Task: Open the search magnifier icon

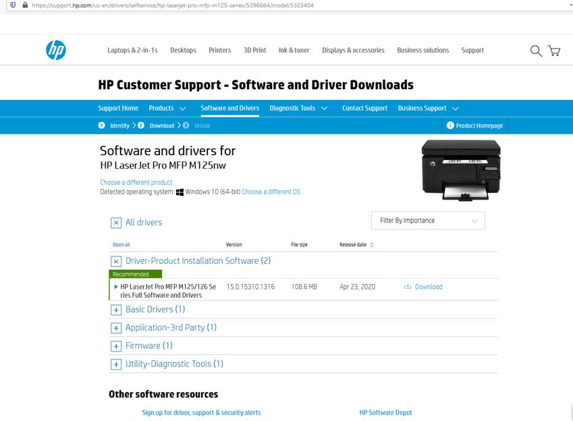Action: [536, 51]
